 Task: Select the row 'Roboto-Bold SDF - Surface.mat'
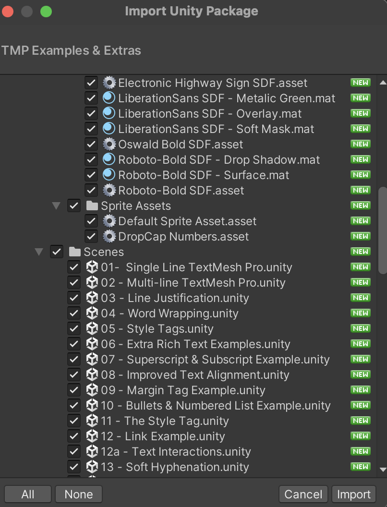tap(188, 175)
